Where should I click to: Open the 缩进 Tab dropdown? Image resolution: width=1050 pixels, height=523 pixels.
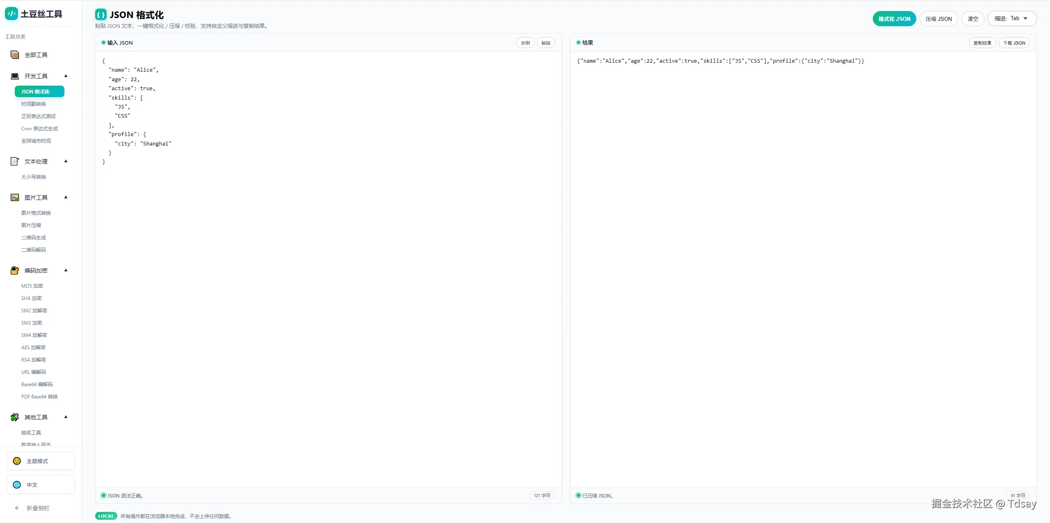1011,18
